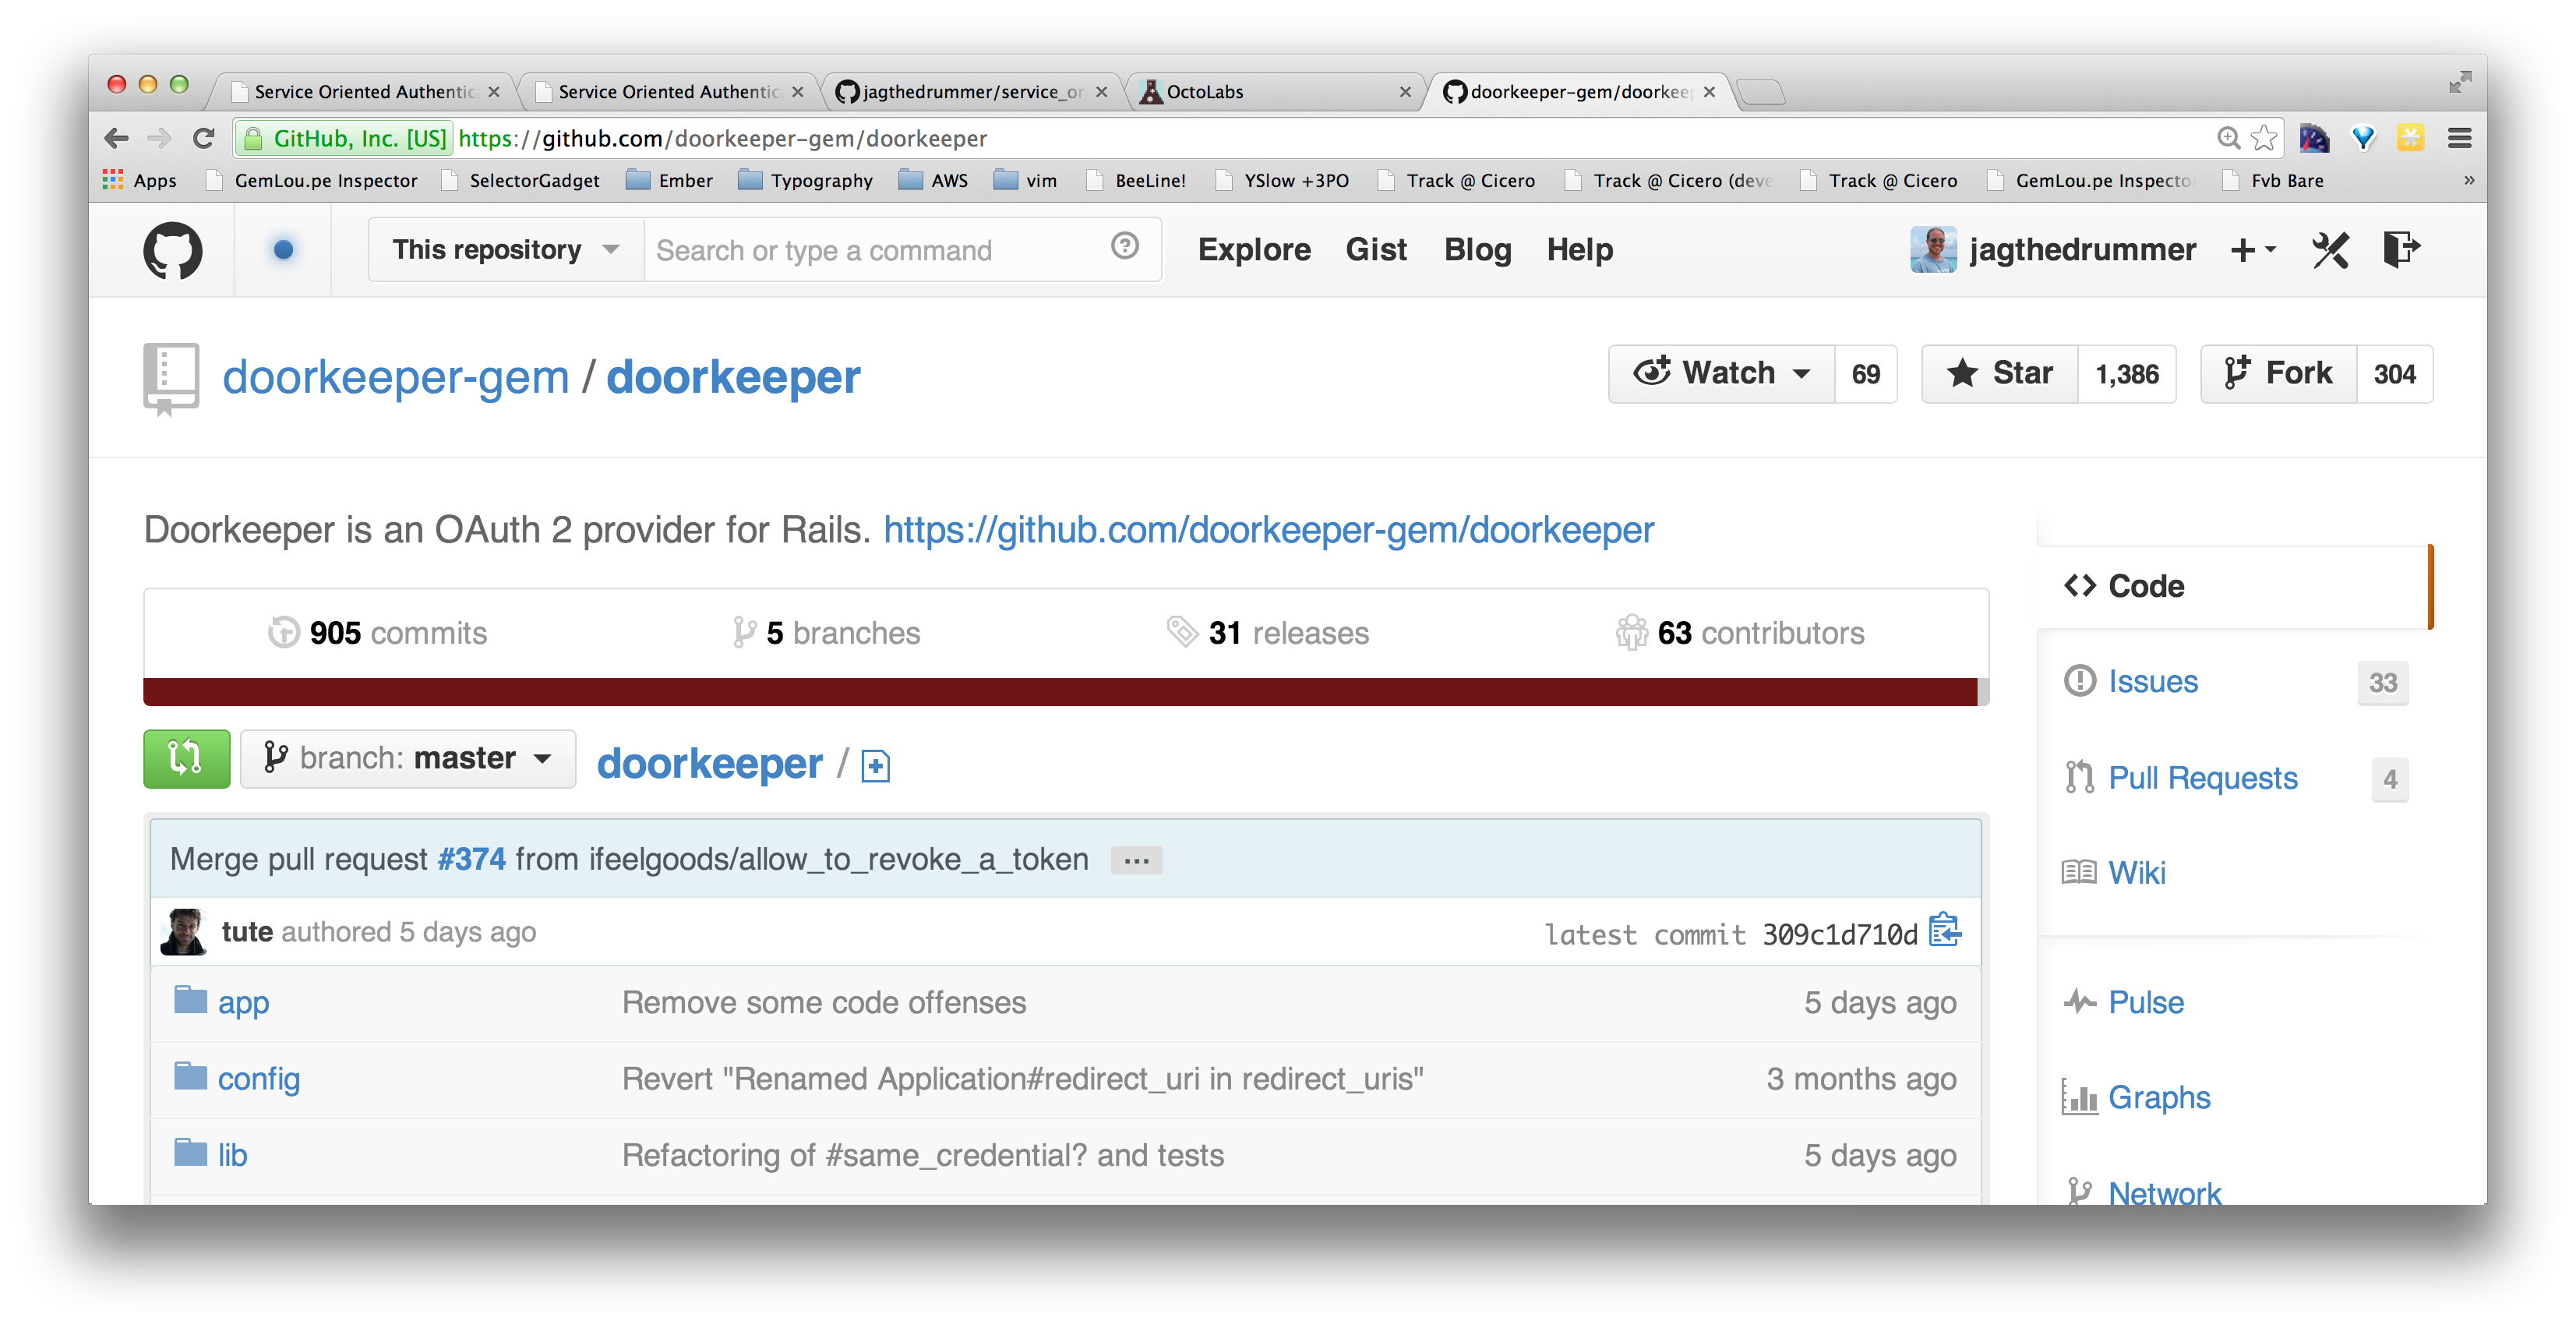Viewport: 2576px width, 1328px height.
Task: Click the dark red language bar
Action: (1060, 692)
